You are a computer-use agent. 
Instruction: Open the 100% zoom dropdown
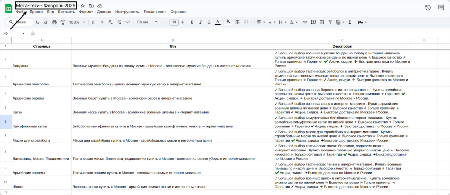coord(77,22)
